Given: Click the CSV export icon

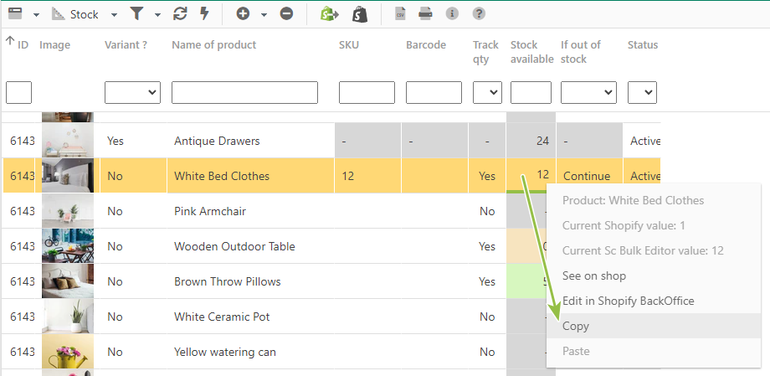Looking at the screenshot, I should click(x=400, y=13).
